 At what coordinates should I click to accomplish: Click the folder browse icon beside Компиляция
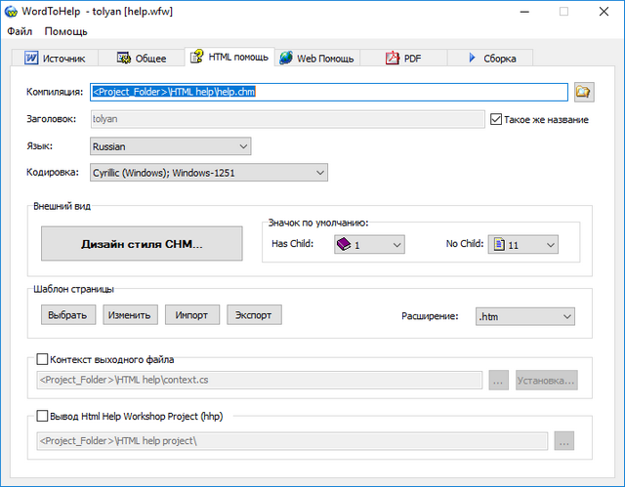[584, 92]
